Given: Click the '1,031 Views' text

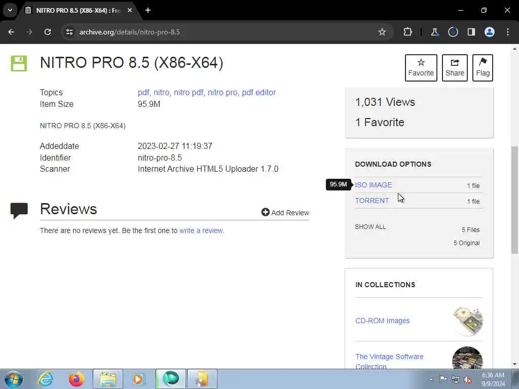Looking at the screenshot, I should (385, 102).
